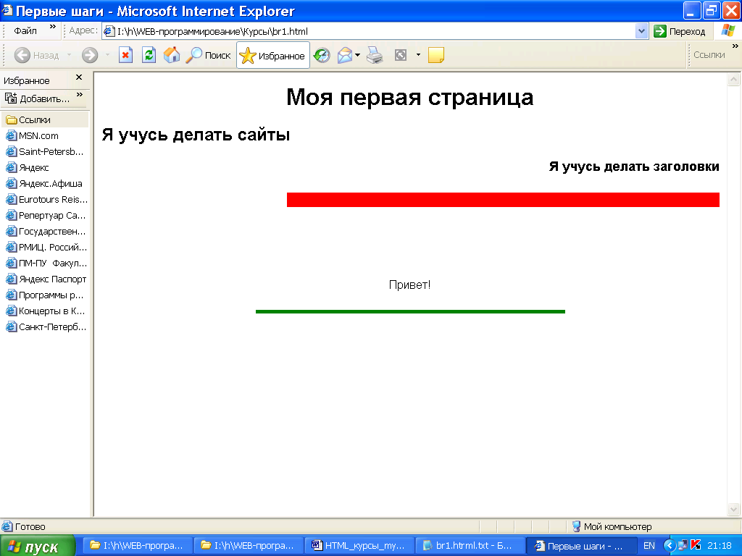
Task: Open the address bar dropdown arrow
Action: (x=642, y=32)
